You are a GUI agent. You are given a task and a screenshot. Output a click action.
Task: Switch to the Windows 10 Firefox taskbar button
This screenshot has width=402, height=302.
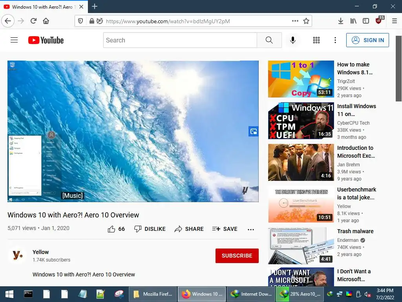[x=202, y=294]
